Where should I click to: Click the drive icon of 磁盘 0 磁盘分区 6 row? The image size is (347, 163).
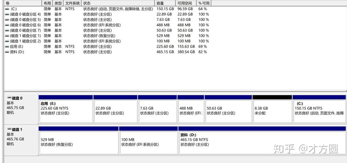tap(7, 25)
